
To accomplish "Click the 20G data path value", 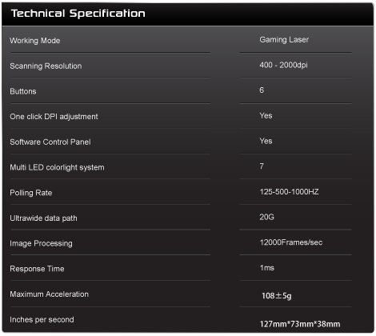I will click(266, 217).
